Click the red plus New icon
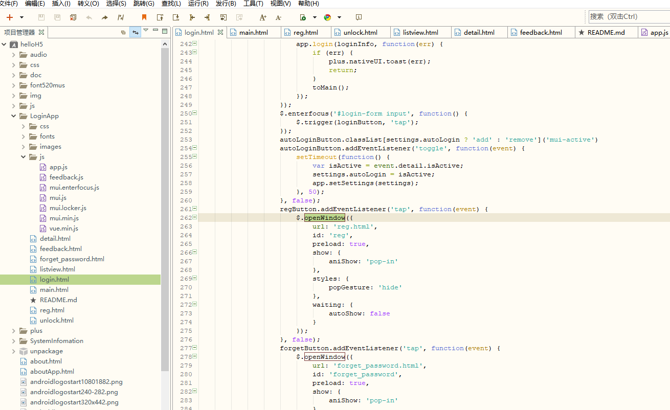Viewport: 670px width, 410px height. (9, 17)
